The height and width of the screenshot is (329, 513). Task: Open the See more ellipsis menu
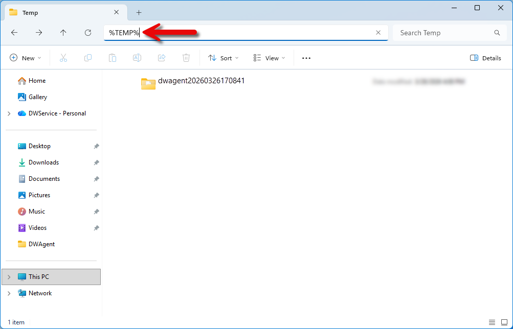coord(306,58)
